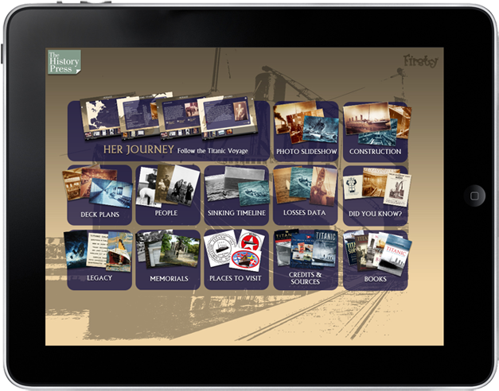Viewport: 499px width, 391px height.
Task: Tap the Firsty logo
Action: point(420,60)
